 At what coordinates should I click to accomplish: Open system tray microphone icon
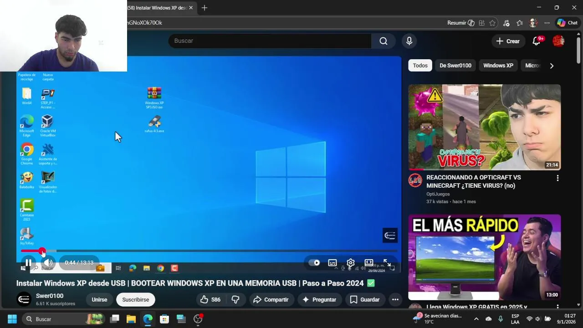tap(501, 319)
